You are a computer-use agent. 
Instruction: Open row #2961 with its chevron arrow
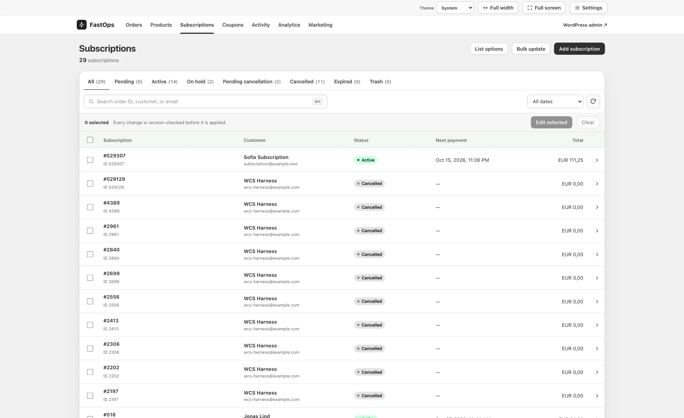click(597, 231)
